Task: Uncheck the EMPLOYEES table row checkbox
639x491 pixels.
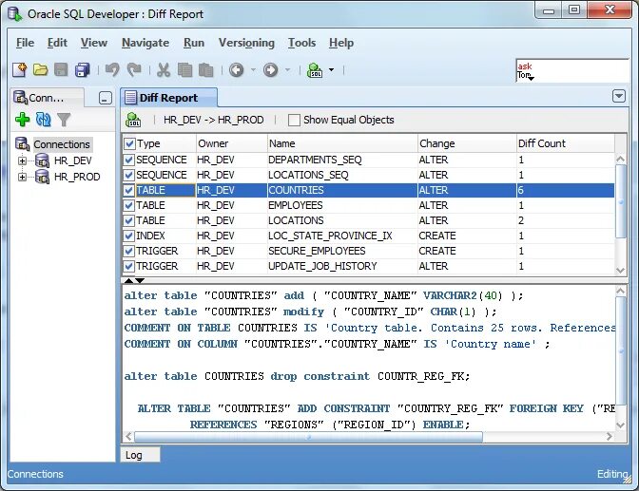Action: pyautogui.click(x=128, y=205)
